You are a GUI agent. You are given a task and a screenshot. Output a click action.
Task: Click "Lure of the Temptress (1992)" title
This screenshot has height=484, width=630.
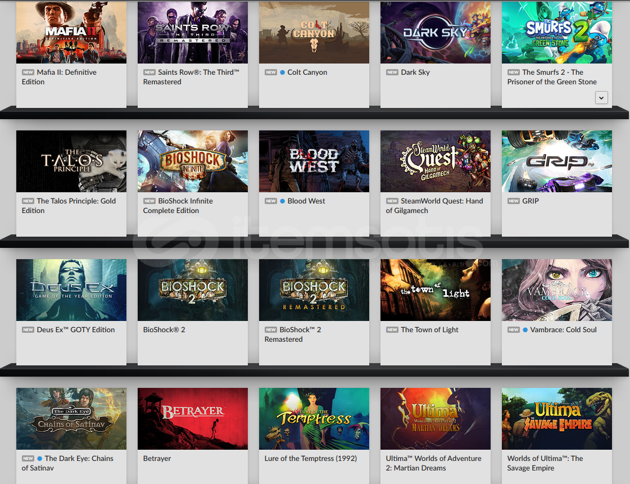coord(311,458)
